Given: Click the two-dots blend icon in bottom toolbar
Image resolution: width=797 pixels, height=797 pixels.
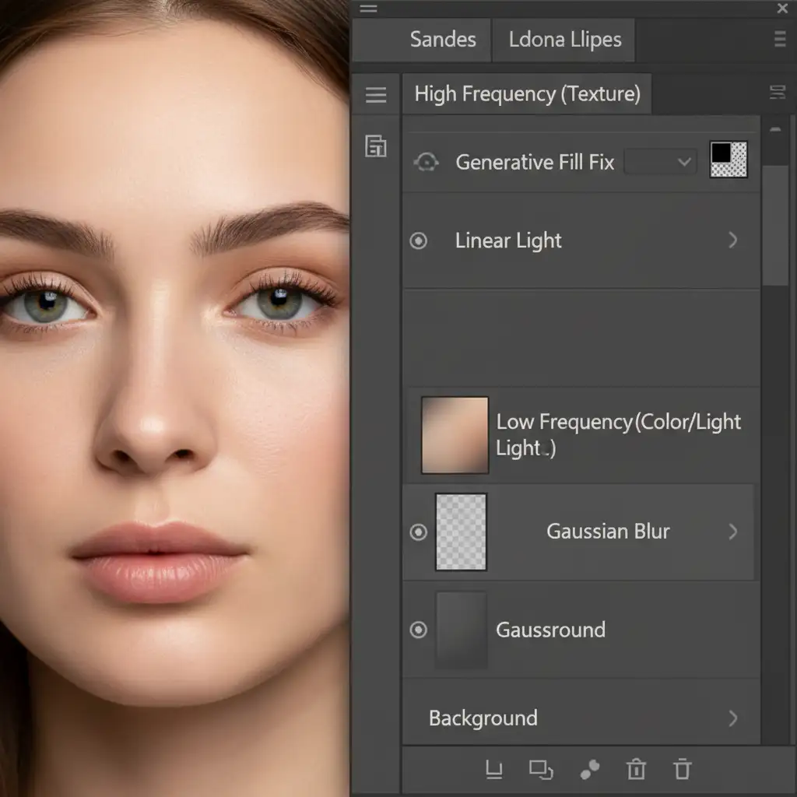Looking at the screenshot, I should (590, 770).
